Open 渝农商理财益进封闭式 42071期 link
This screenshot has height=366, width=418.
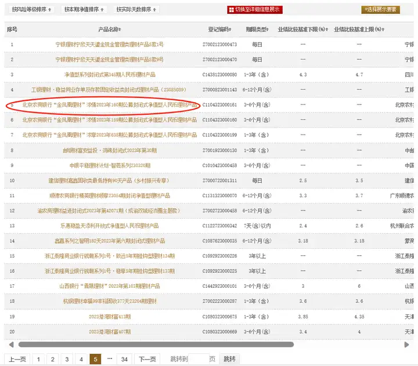click(109, 211)
